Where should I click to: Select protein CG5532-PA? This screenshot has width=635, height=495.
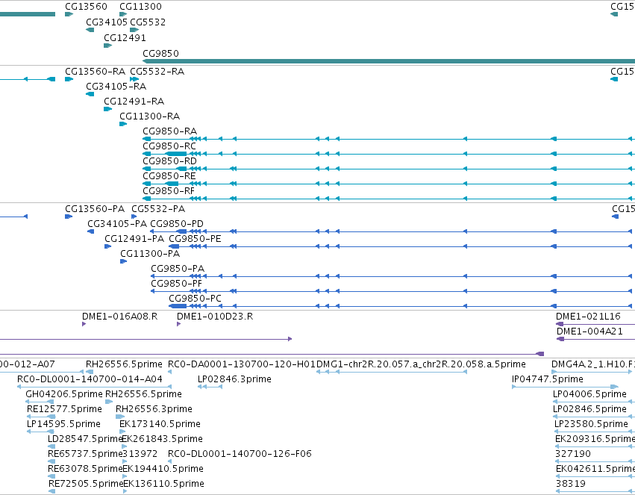pyautogui.click(x=158, y=209)
